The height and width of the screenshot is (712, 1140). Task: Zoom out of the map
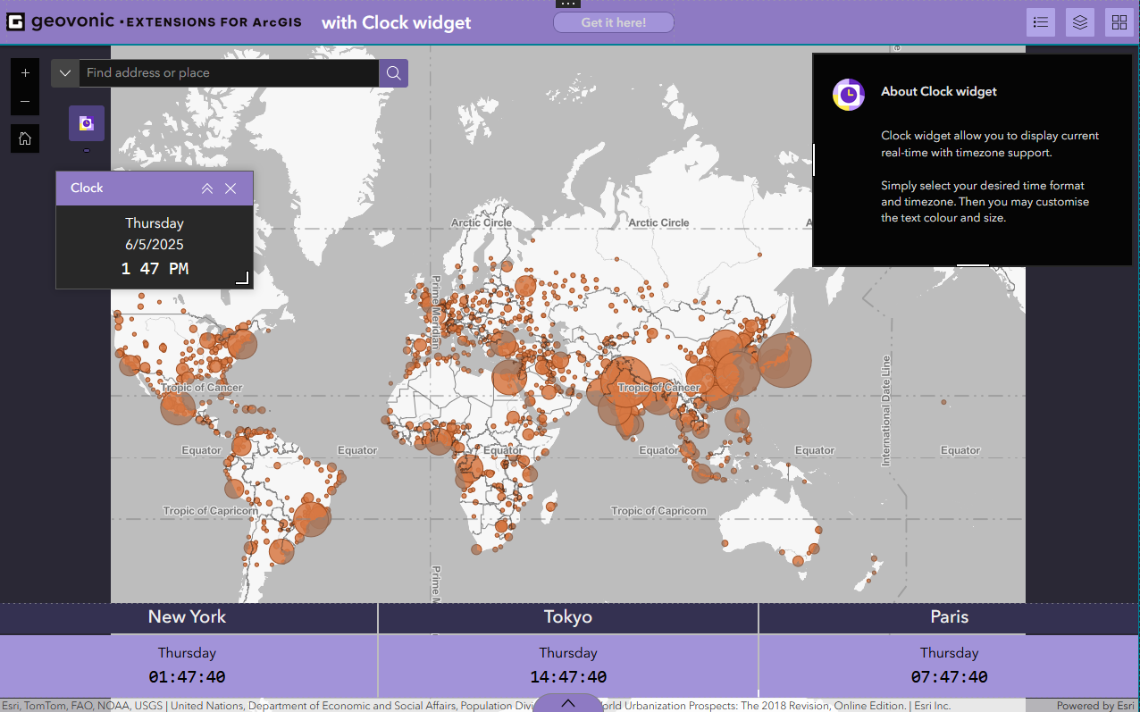click(x=25, y=101)
